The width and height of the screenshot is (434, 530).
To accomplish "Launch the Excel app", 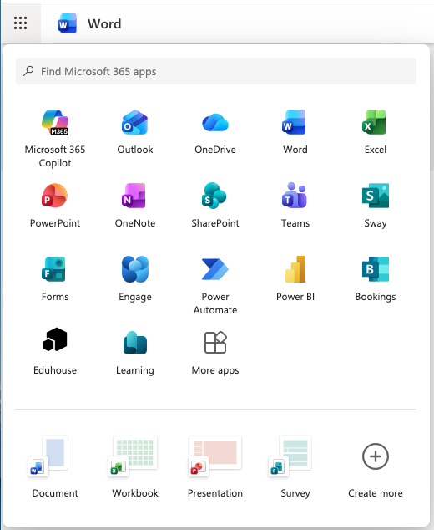I will pos(376,132).
